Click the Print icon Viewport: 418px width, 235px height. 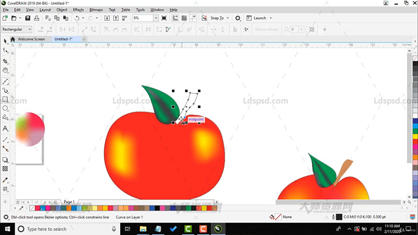click(x=37, y=18)
